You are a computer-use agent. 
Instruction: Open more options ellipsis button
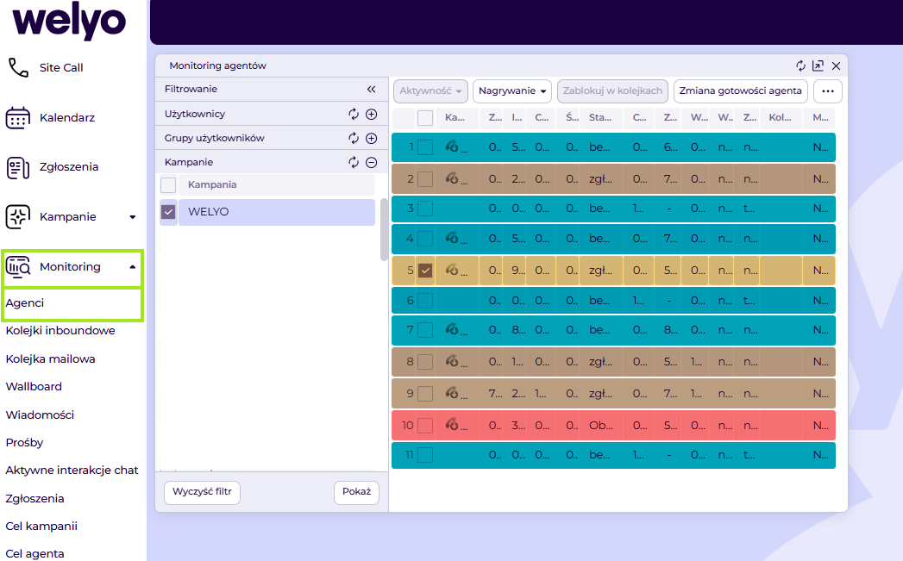point(828,90)
